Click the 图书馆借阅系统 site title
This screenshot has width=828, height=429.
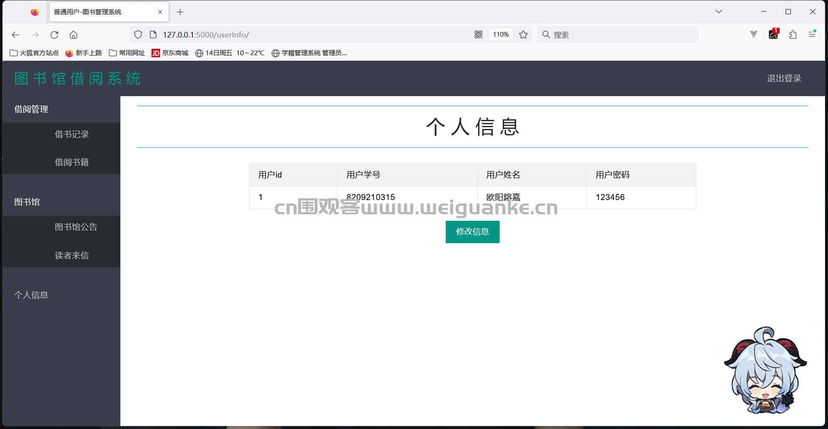click(78, 78)
